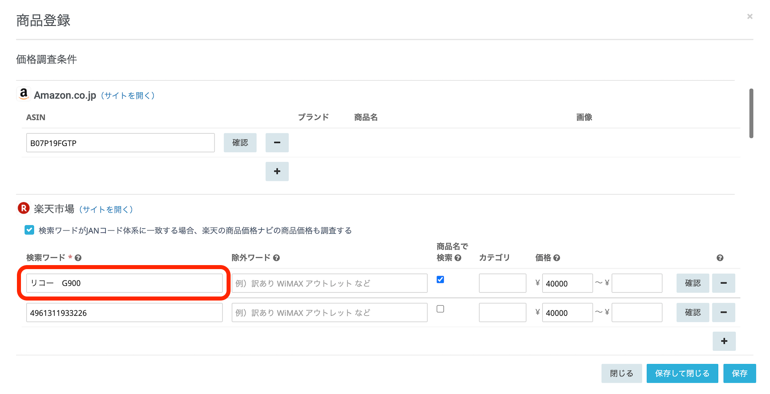The image size is (770, 394).
Task: Check 商品名で検索 for 4961311933226 row
Action: [x=440, y=309]
